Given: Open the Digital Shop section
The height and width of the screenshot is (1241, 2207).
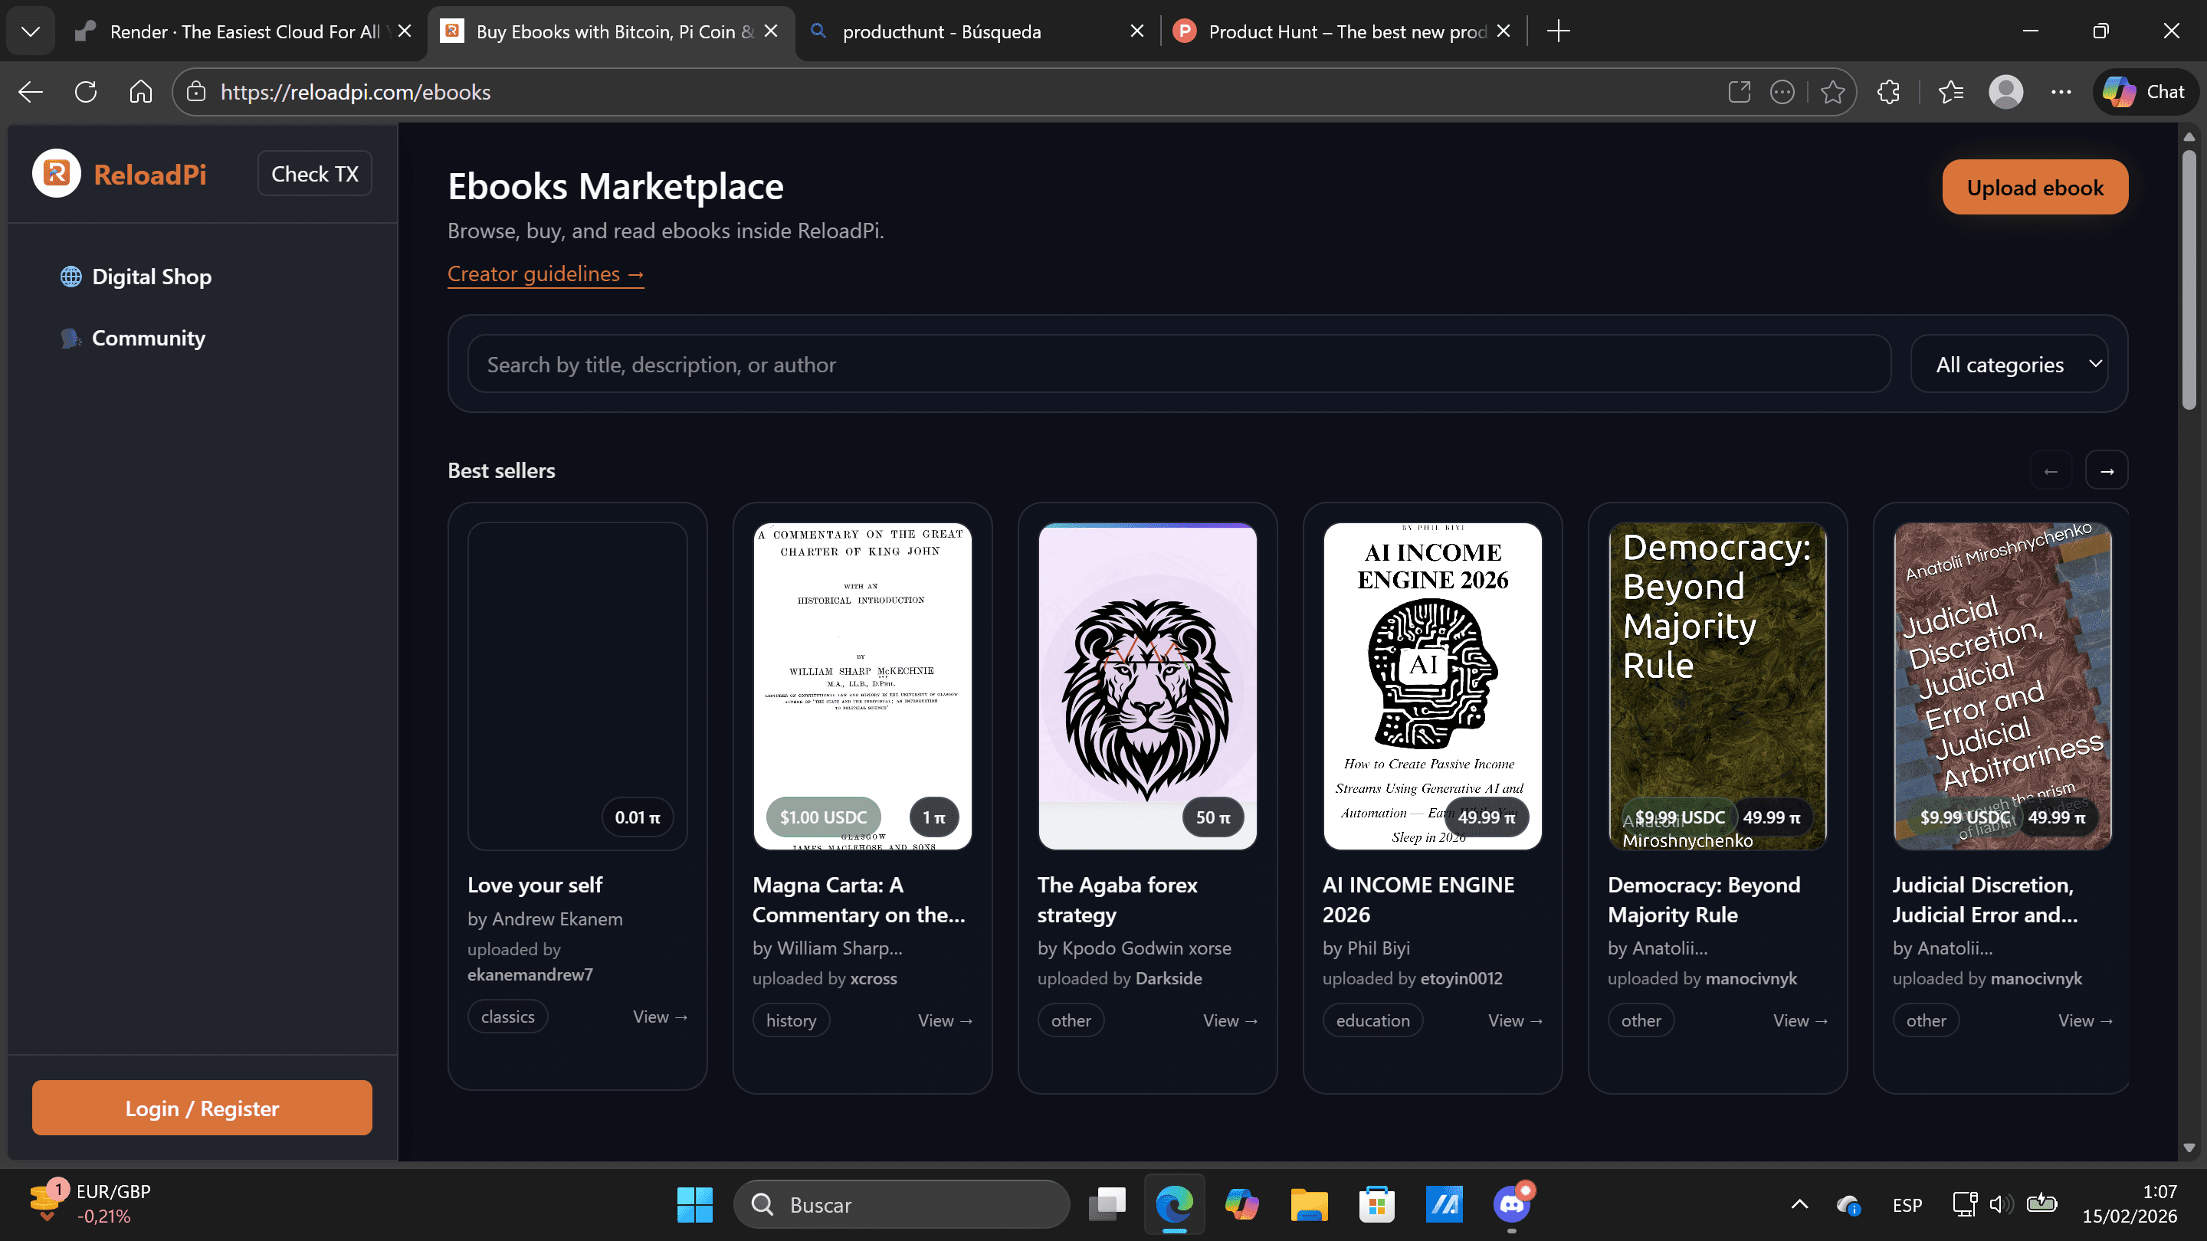Looking at the screenshot, I should [x=152, y=276].
